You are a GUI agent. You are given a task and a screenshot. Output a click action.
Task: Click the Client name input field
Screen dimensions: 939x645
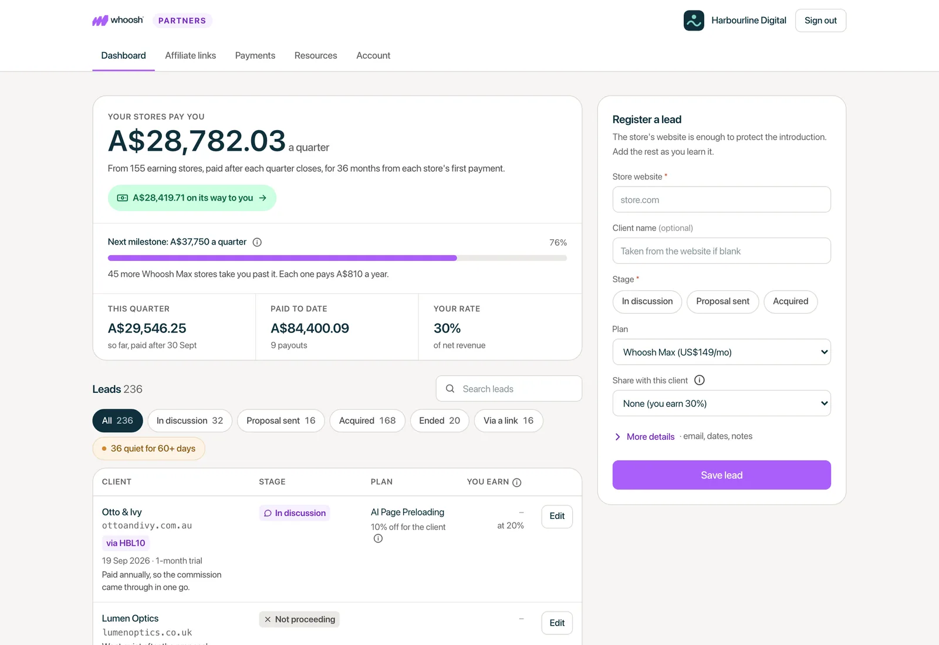click(721, 251)
